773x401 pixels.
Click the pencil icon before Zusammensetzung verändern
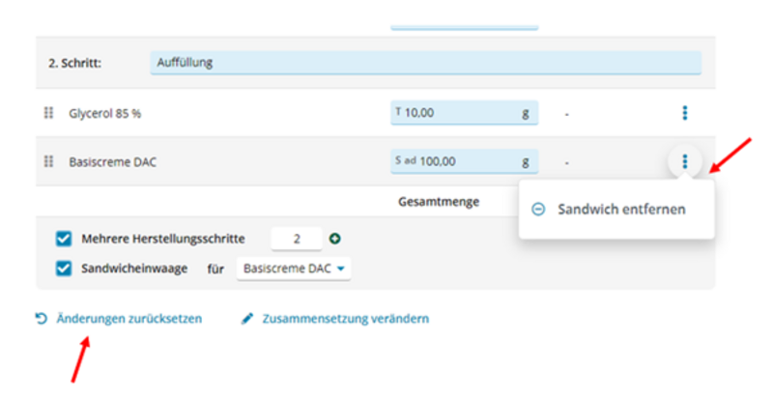tap(247, 318)
